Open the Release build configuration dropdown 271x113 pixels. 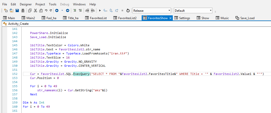[x=152, y=11]
